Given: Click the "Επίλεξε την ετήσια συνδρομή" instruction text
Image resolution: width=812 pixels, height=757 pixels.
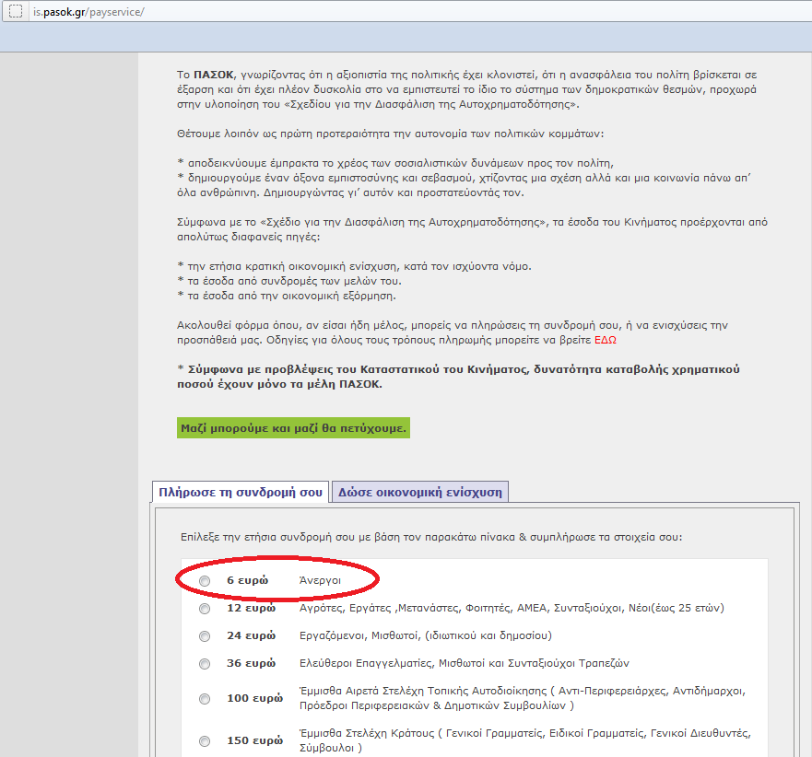Looking at the screenshot, I should 431,537.
